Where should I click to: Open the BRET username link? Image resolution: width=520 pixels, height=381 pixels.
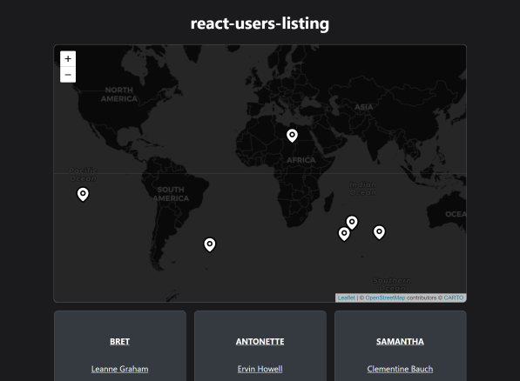tap(119, 342)
